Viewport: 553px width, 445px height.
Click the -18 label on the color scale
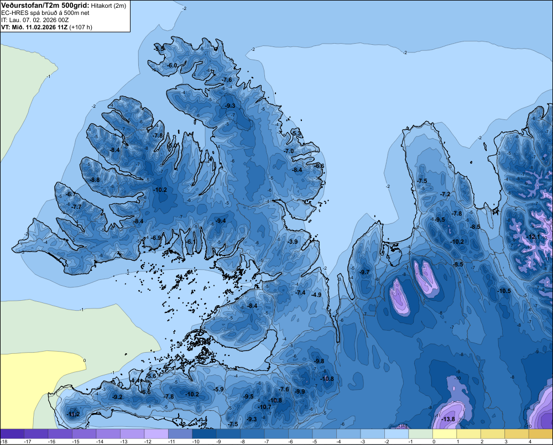[4, 442]
